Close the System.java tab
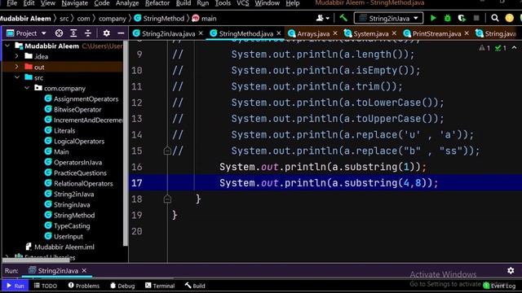522x293 pixels. click(x=394, y=33)
